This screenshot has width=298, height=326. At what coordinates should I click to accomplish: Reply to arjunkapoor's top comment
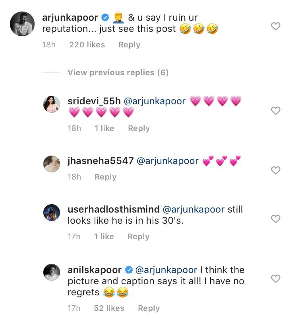point(129,45)
